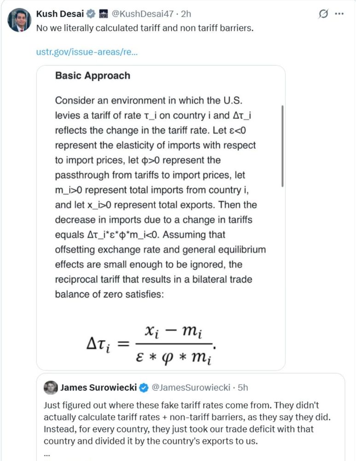This screenshot has height=461, width=356.
Task: Open the James Surowiecki display name
Action: pyautogui.click(x=99, y=388)
